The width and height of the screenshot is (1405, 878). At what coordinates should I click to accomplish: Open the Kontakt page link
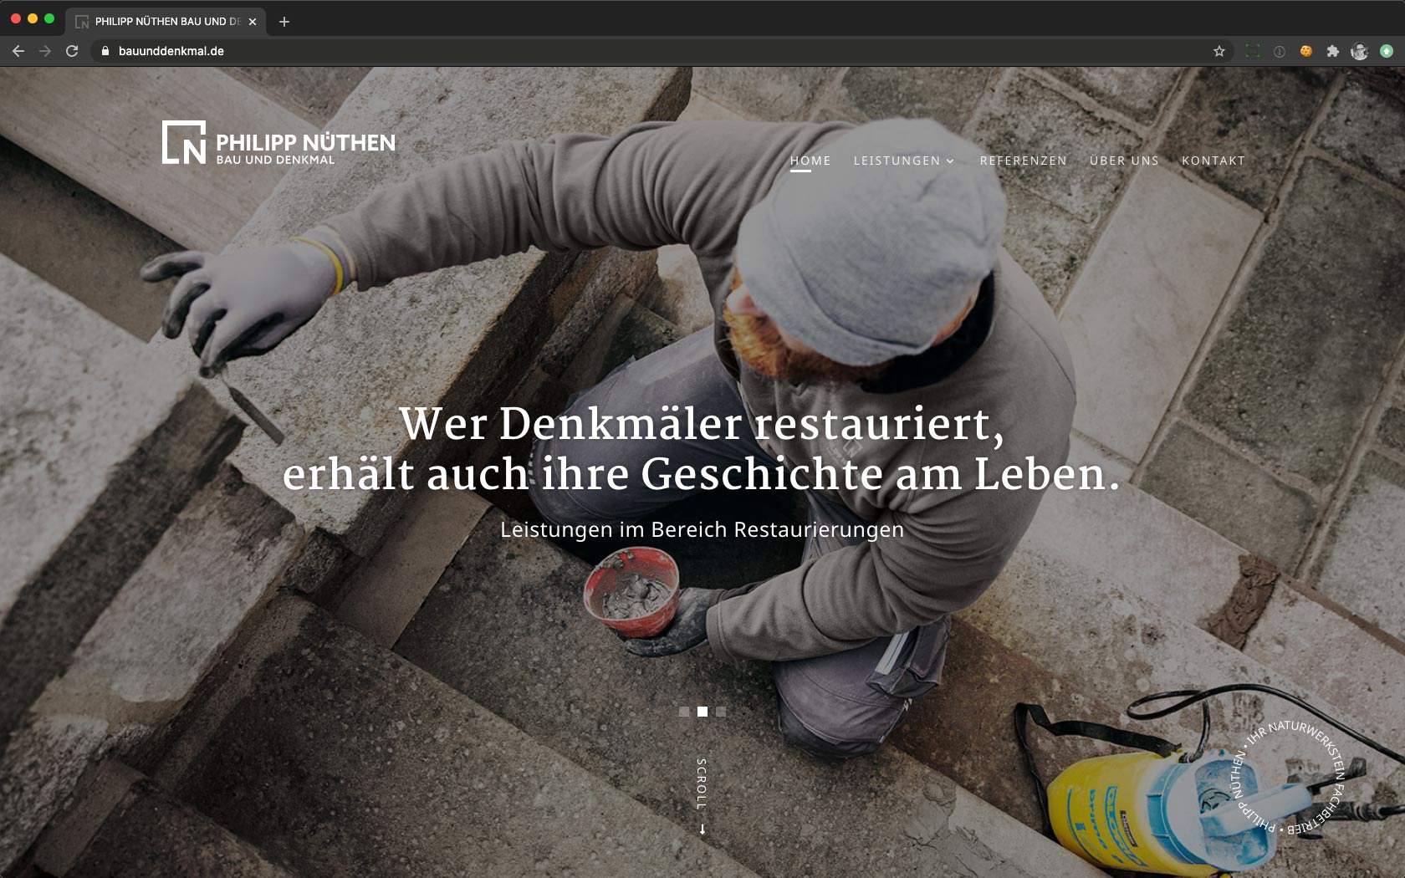point(1213,161)
